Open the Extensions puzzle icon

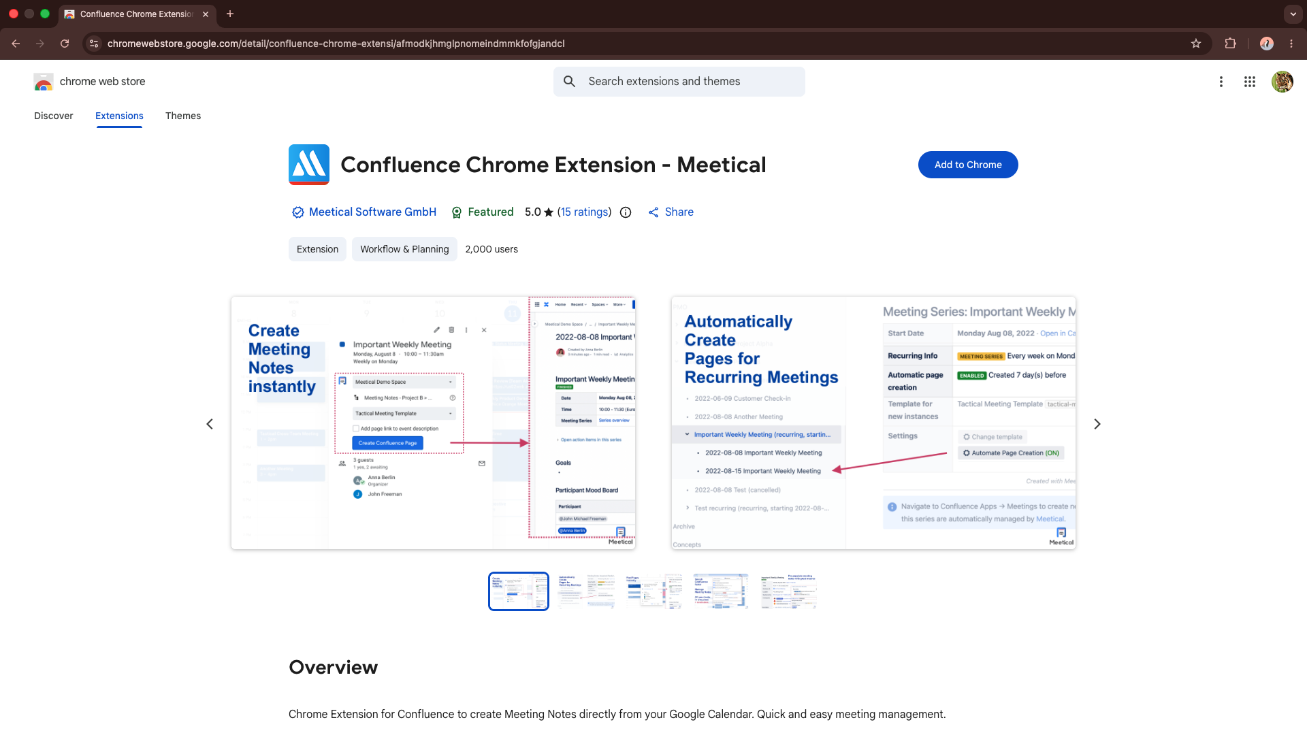[x=1230, y=44]
